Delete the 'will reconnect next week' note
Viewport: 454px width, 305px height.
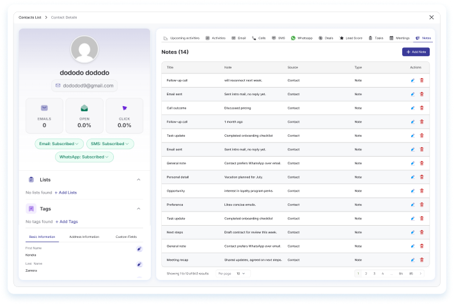click(x=421, y=81)
